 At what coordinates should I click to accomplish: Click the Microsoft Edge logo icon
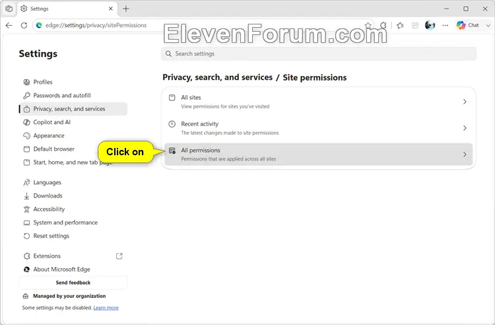26,270
